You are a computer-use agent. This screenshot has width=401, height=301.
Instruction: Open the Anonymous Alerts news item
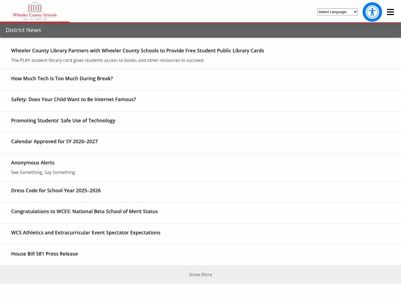(x=33, y=162)
